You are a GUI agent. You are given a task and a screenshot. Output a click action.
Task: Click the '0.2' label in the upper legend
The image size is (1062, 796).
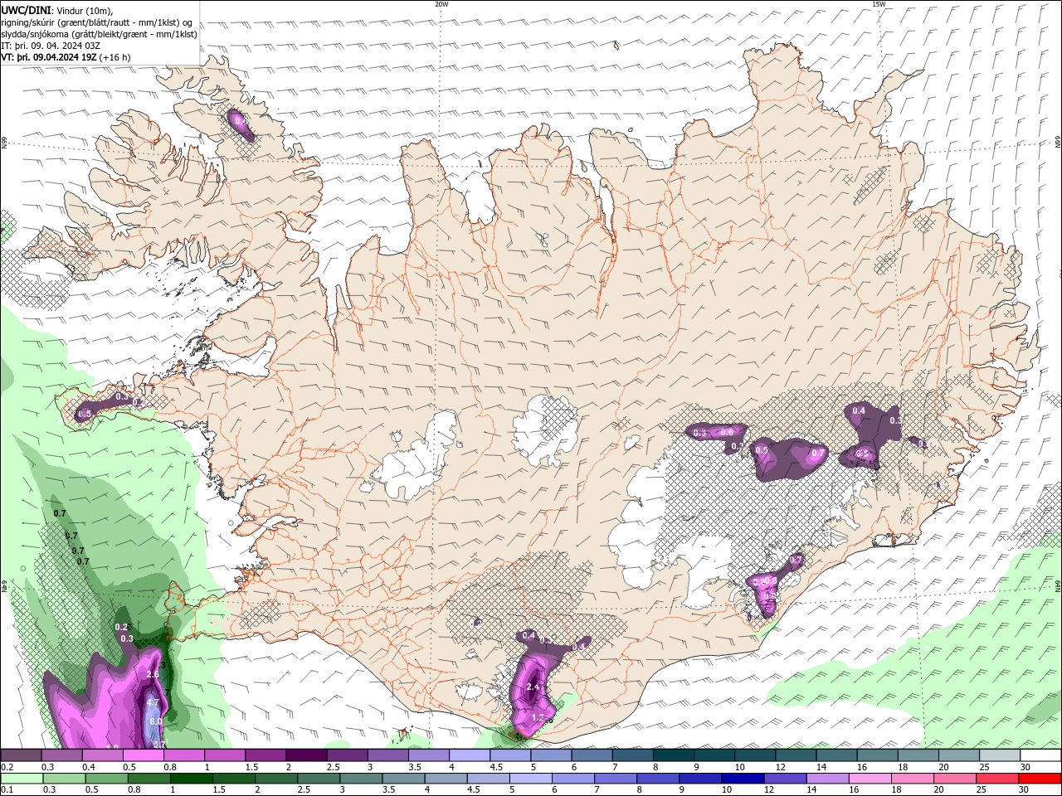(7, 767)
